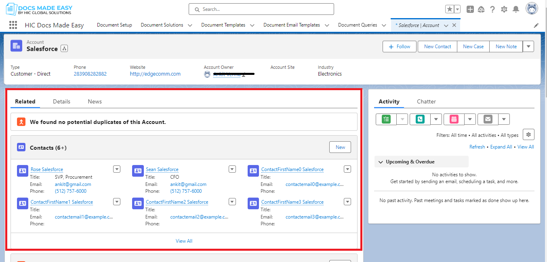The width and height of the screenshot is (547, 262).
Task: Click View All in activity panel
Action: (526, 147)
